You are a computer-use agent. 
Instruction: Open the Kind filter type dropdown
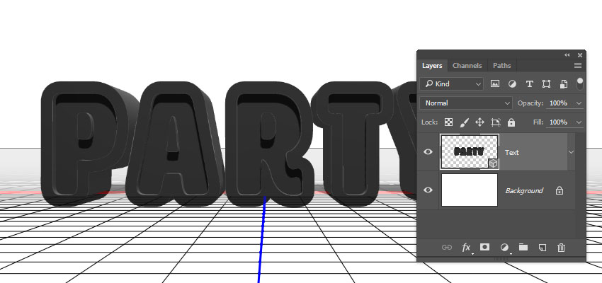point(452,83)
